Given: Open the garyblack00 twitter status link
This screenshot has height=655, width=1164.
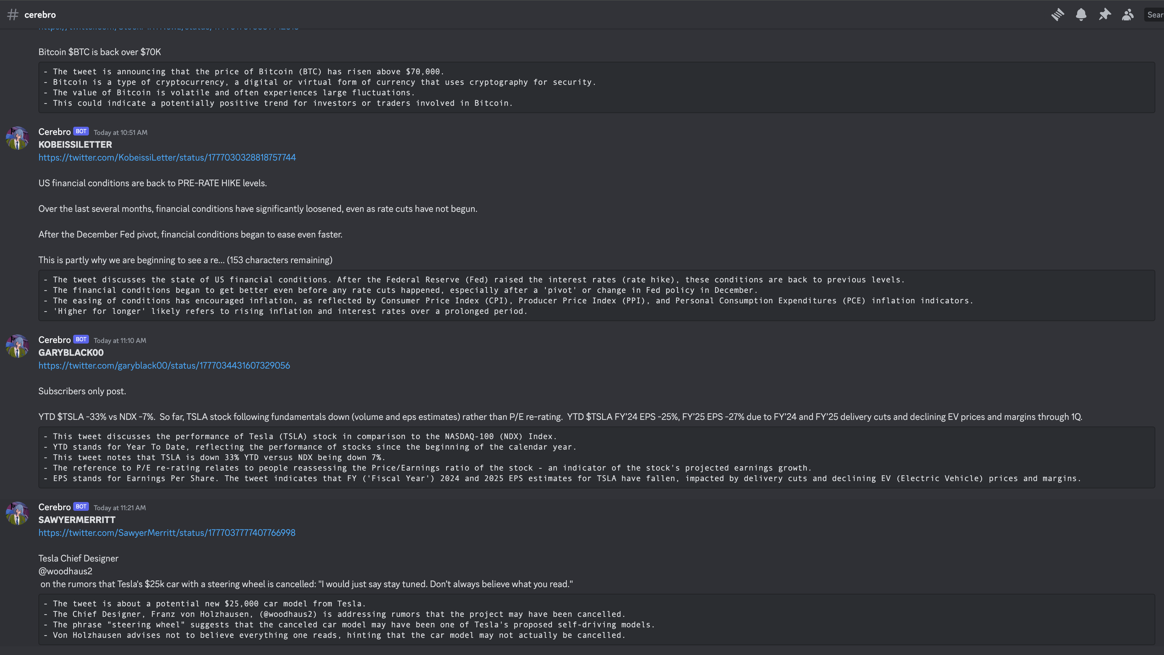Looking at the screenshot, I should pyautogui.click(x=164, y=365).
